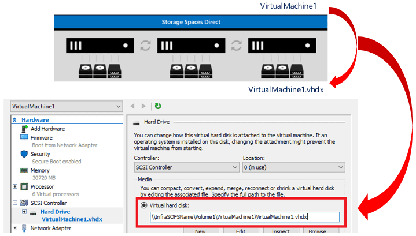Click the forward navigation arrow
The image size is (416, 236).
click(x=144, y=106)
